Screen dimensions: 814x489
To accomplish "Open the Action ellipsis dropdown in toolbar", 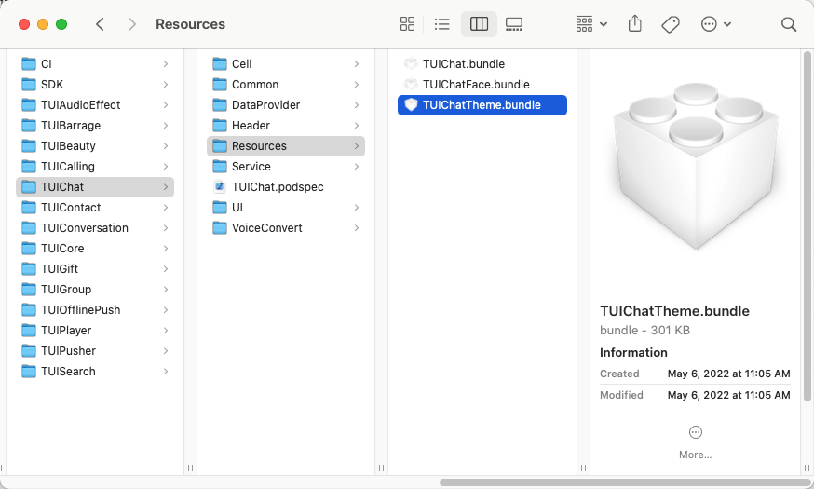I will [715, 24].
